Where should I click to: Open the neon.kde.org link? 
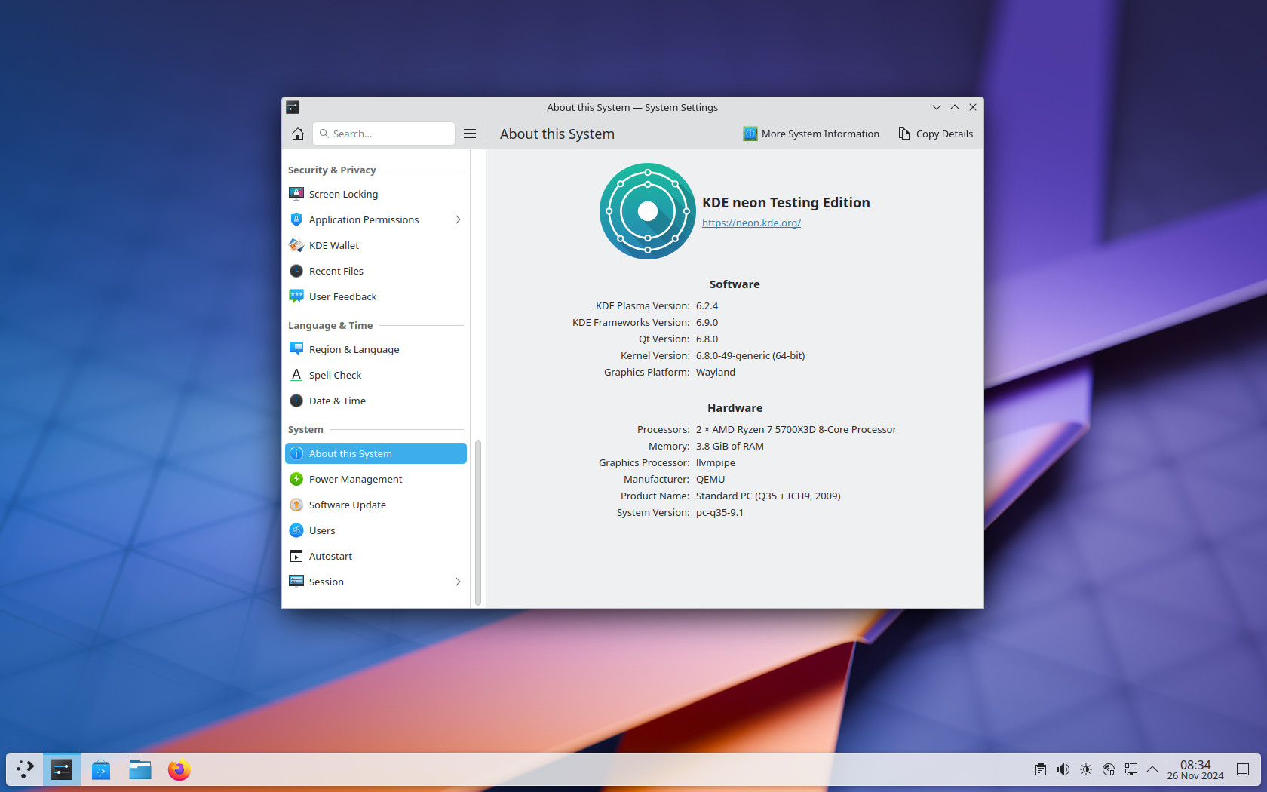tap(751, 223)
